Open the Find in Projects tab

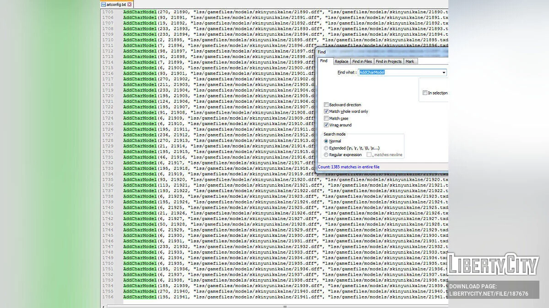point(388,62)
